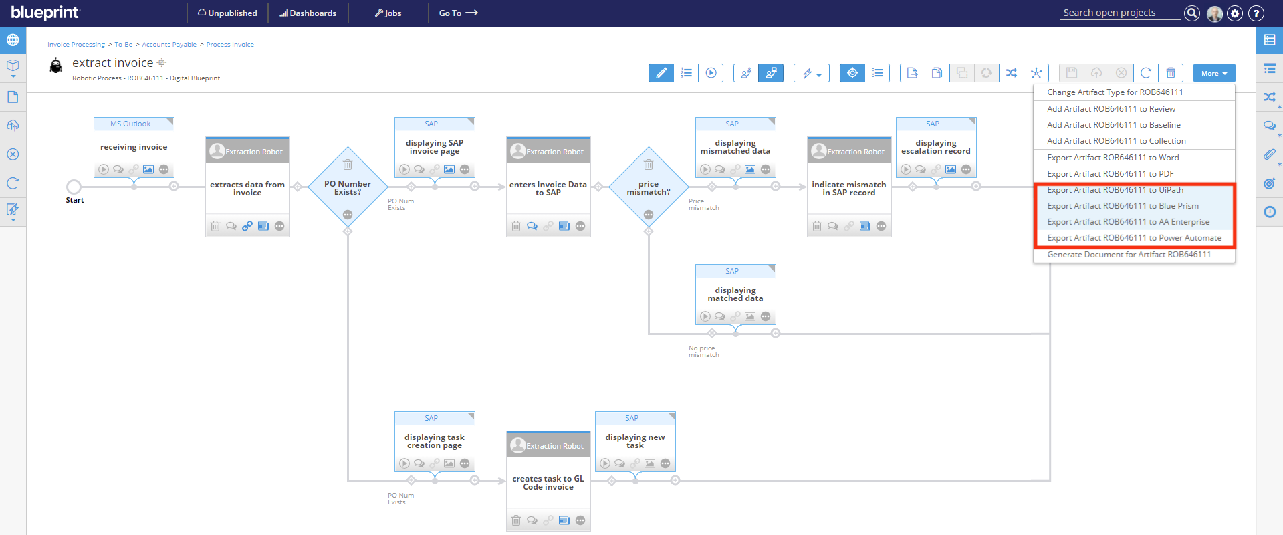Screen dimensions: 1283x535
Task: Choose Export Artifact ROB646111 to PDF
Action: click(1110, 174)
